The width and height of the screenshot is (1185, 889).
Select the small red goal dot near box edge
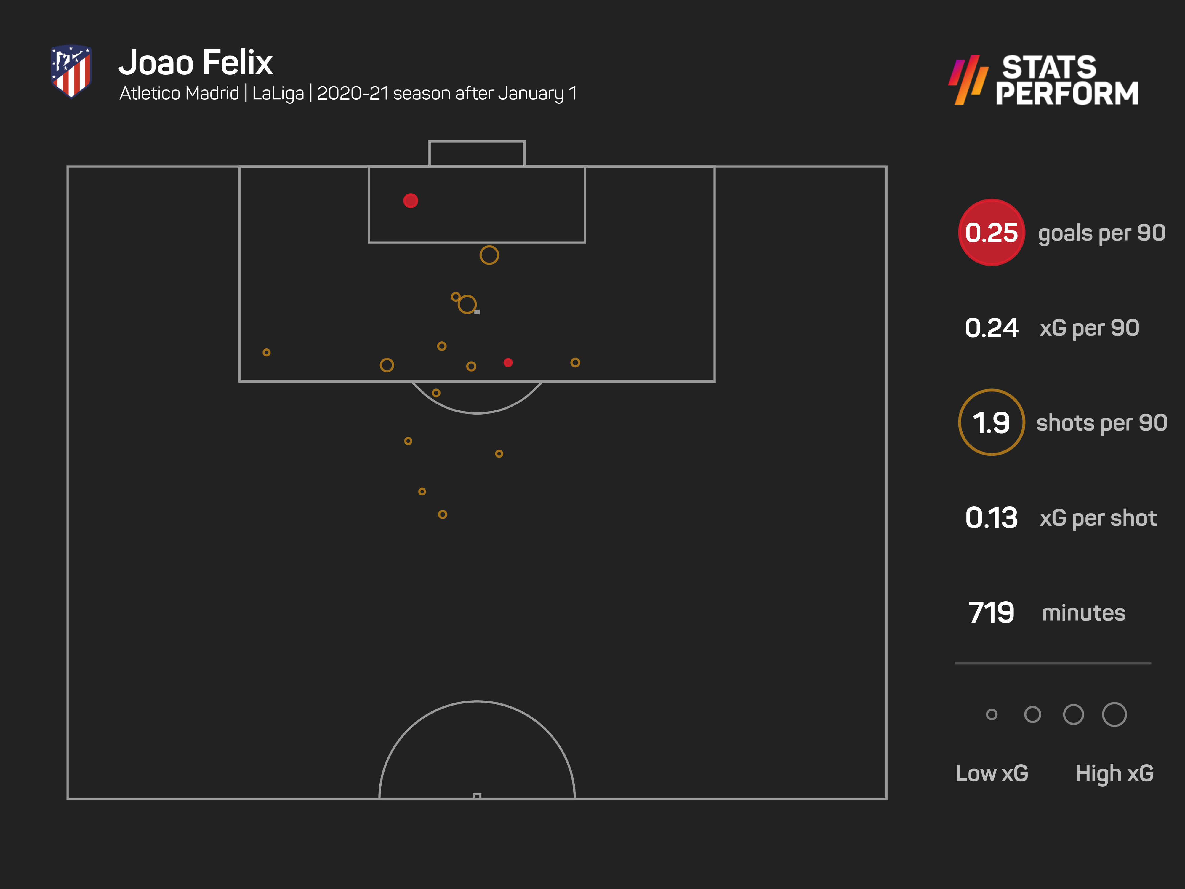508,363
